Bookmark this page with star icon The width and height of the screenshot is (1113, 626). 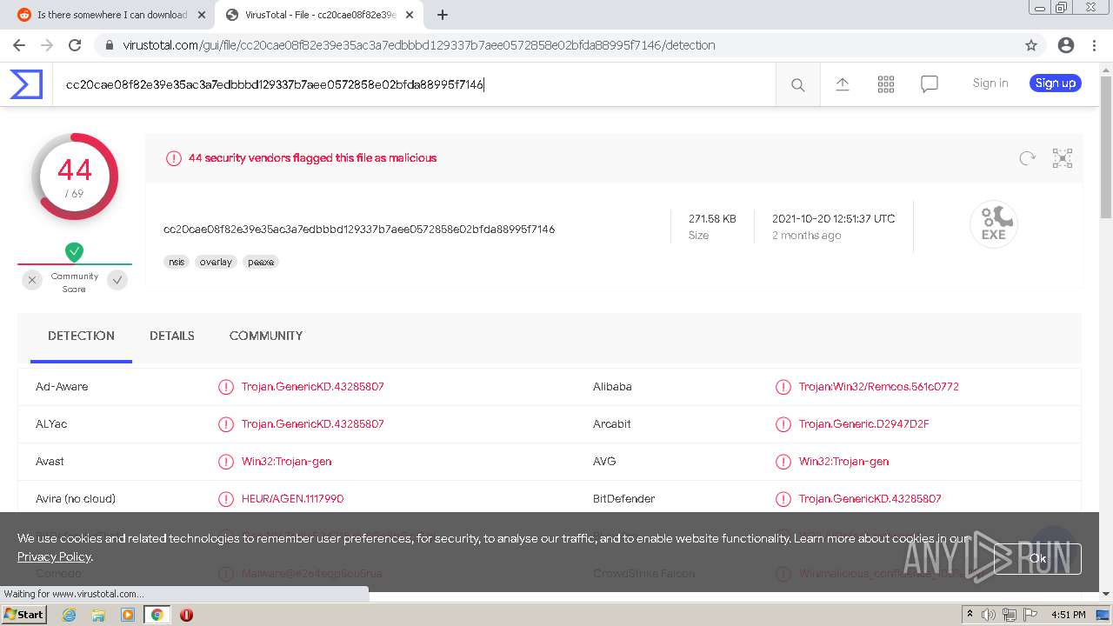[x=1031, y=45]
